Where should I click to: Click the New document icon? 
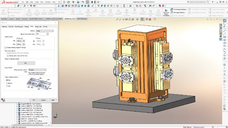tap(64, 2)
